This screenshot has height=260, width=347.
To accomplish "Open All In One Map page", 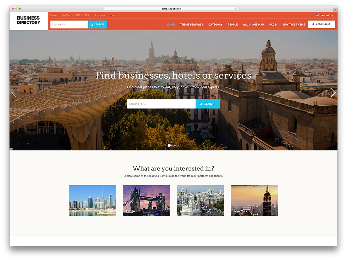I will 253,25.
